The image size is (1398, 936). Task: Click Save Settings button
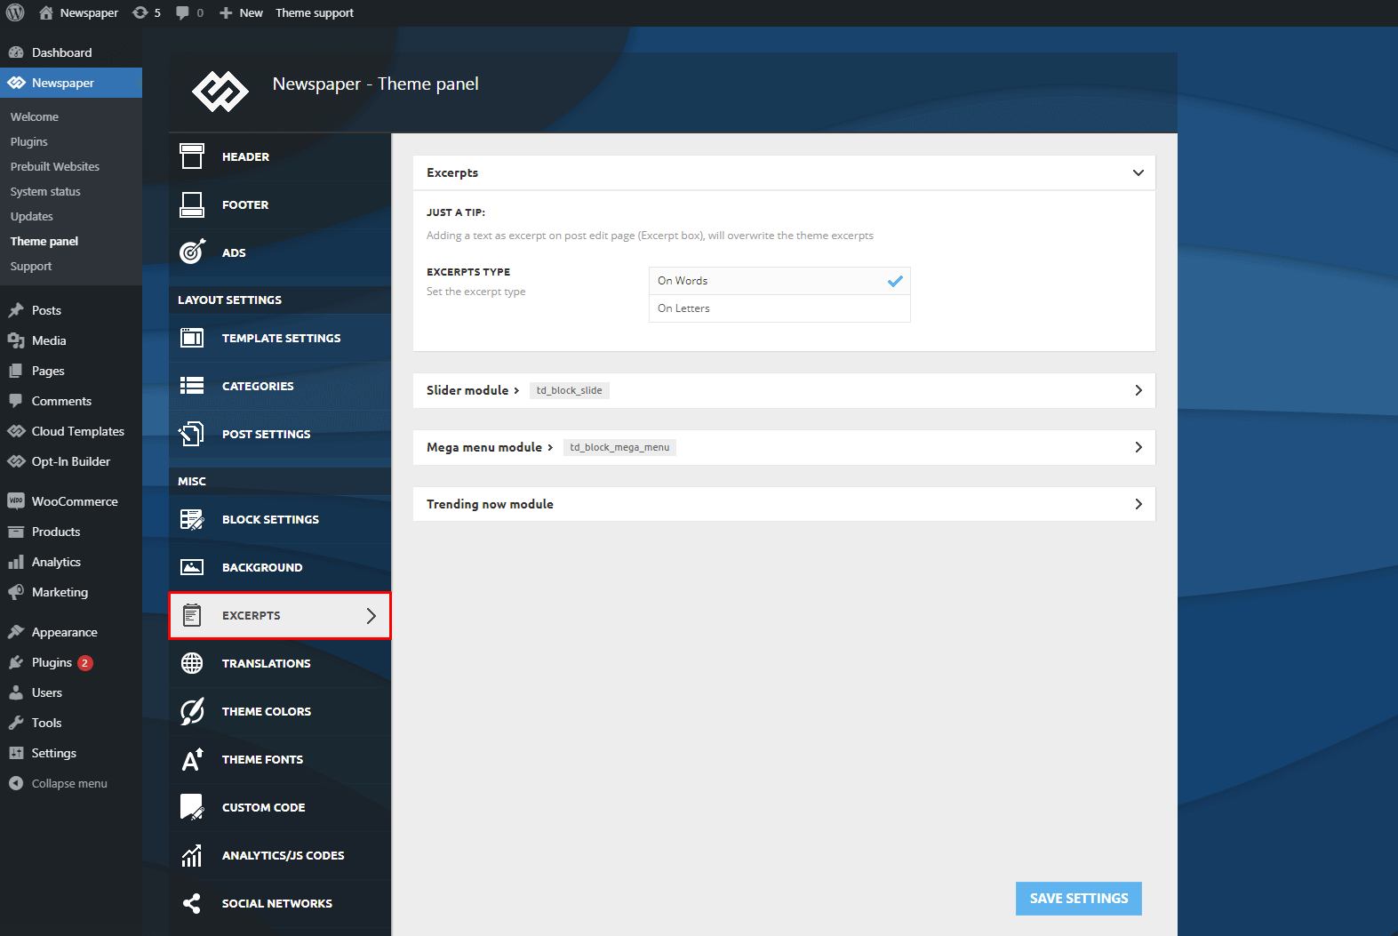click(1079, 899)
